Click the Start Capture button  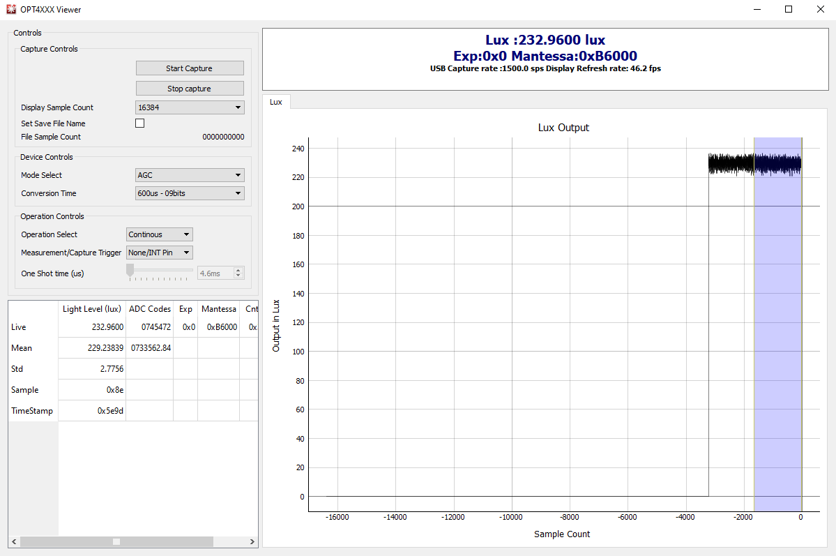click(x=190, y=68)
